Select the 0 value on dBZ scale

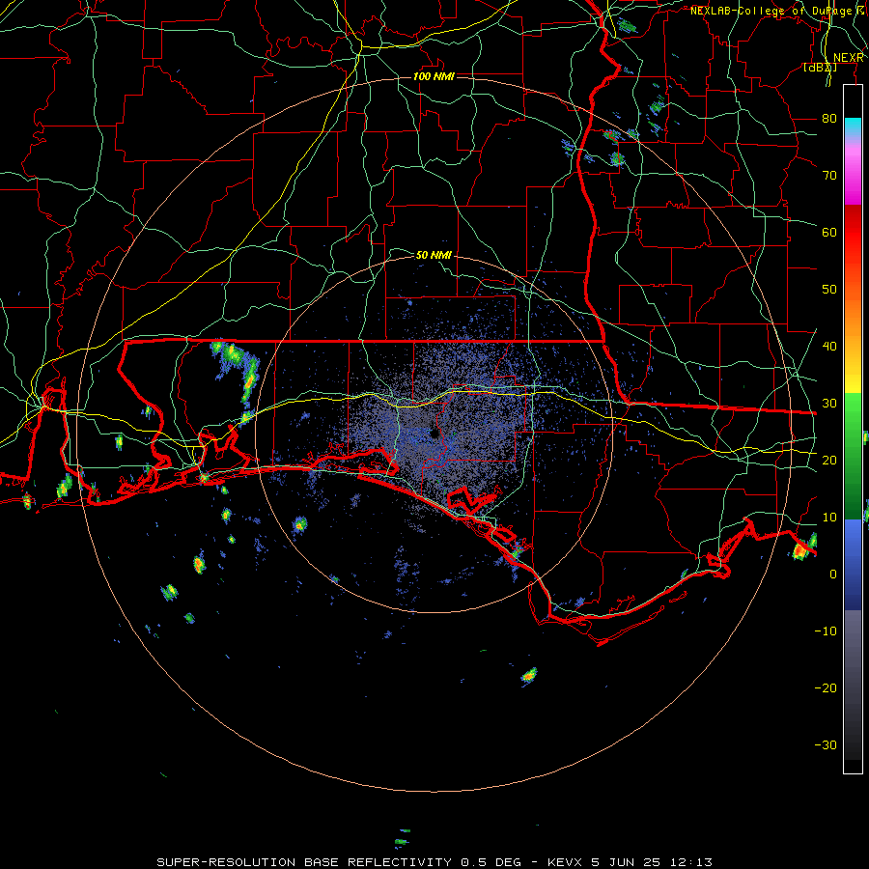point(833,575)
